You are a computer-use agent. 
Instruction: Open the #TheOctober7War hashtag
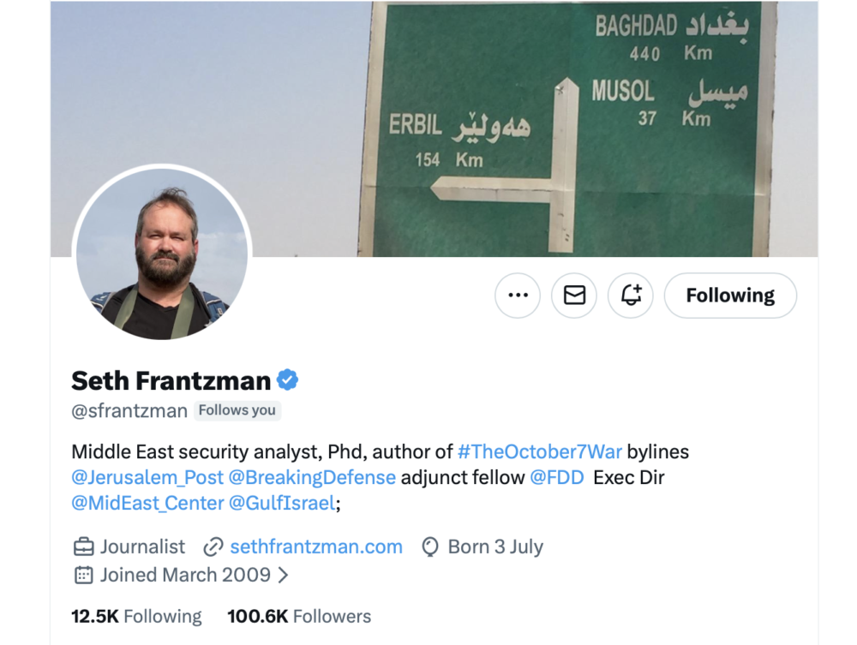click(x=539, y=451)
